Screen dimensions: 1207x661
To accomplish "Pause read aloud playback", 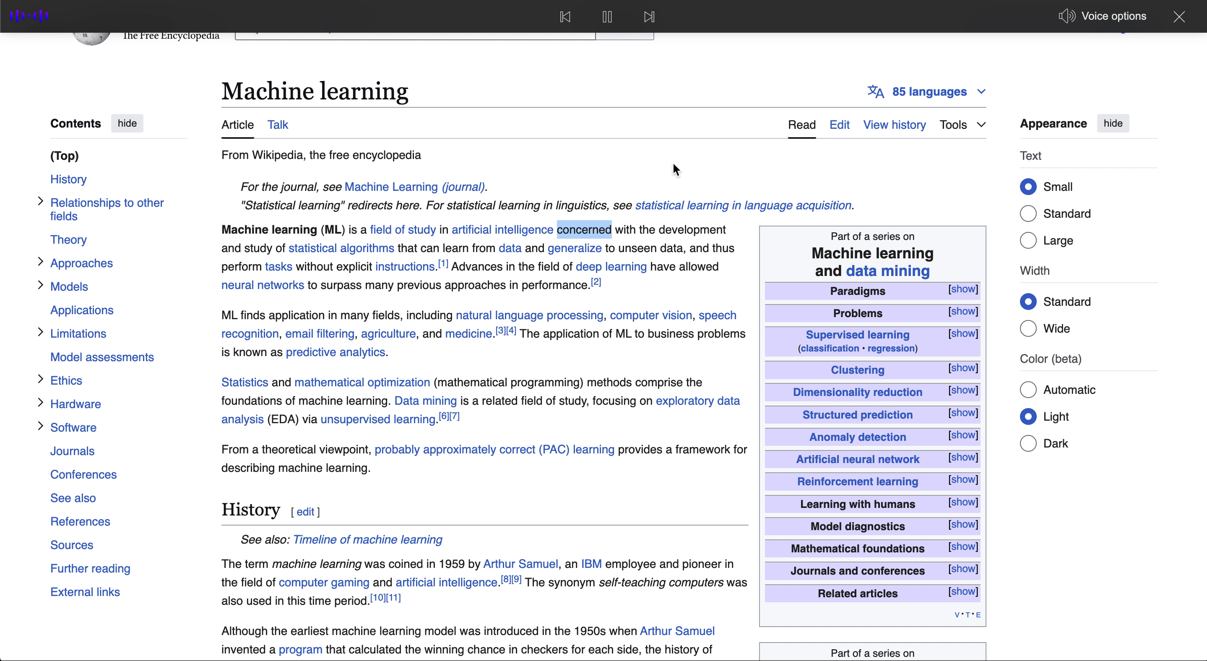I will point(607,17).
